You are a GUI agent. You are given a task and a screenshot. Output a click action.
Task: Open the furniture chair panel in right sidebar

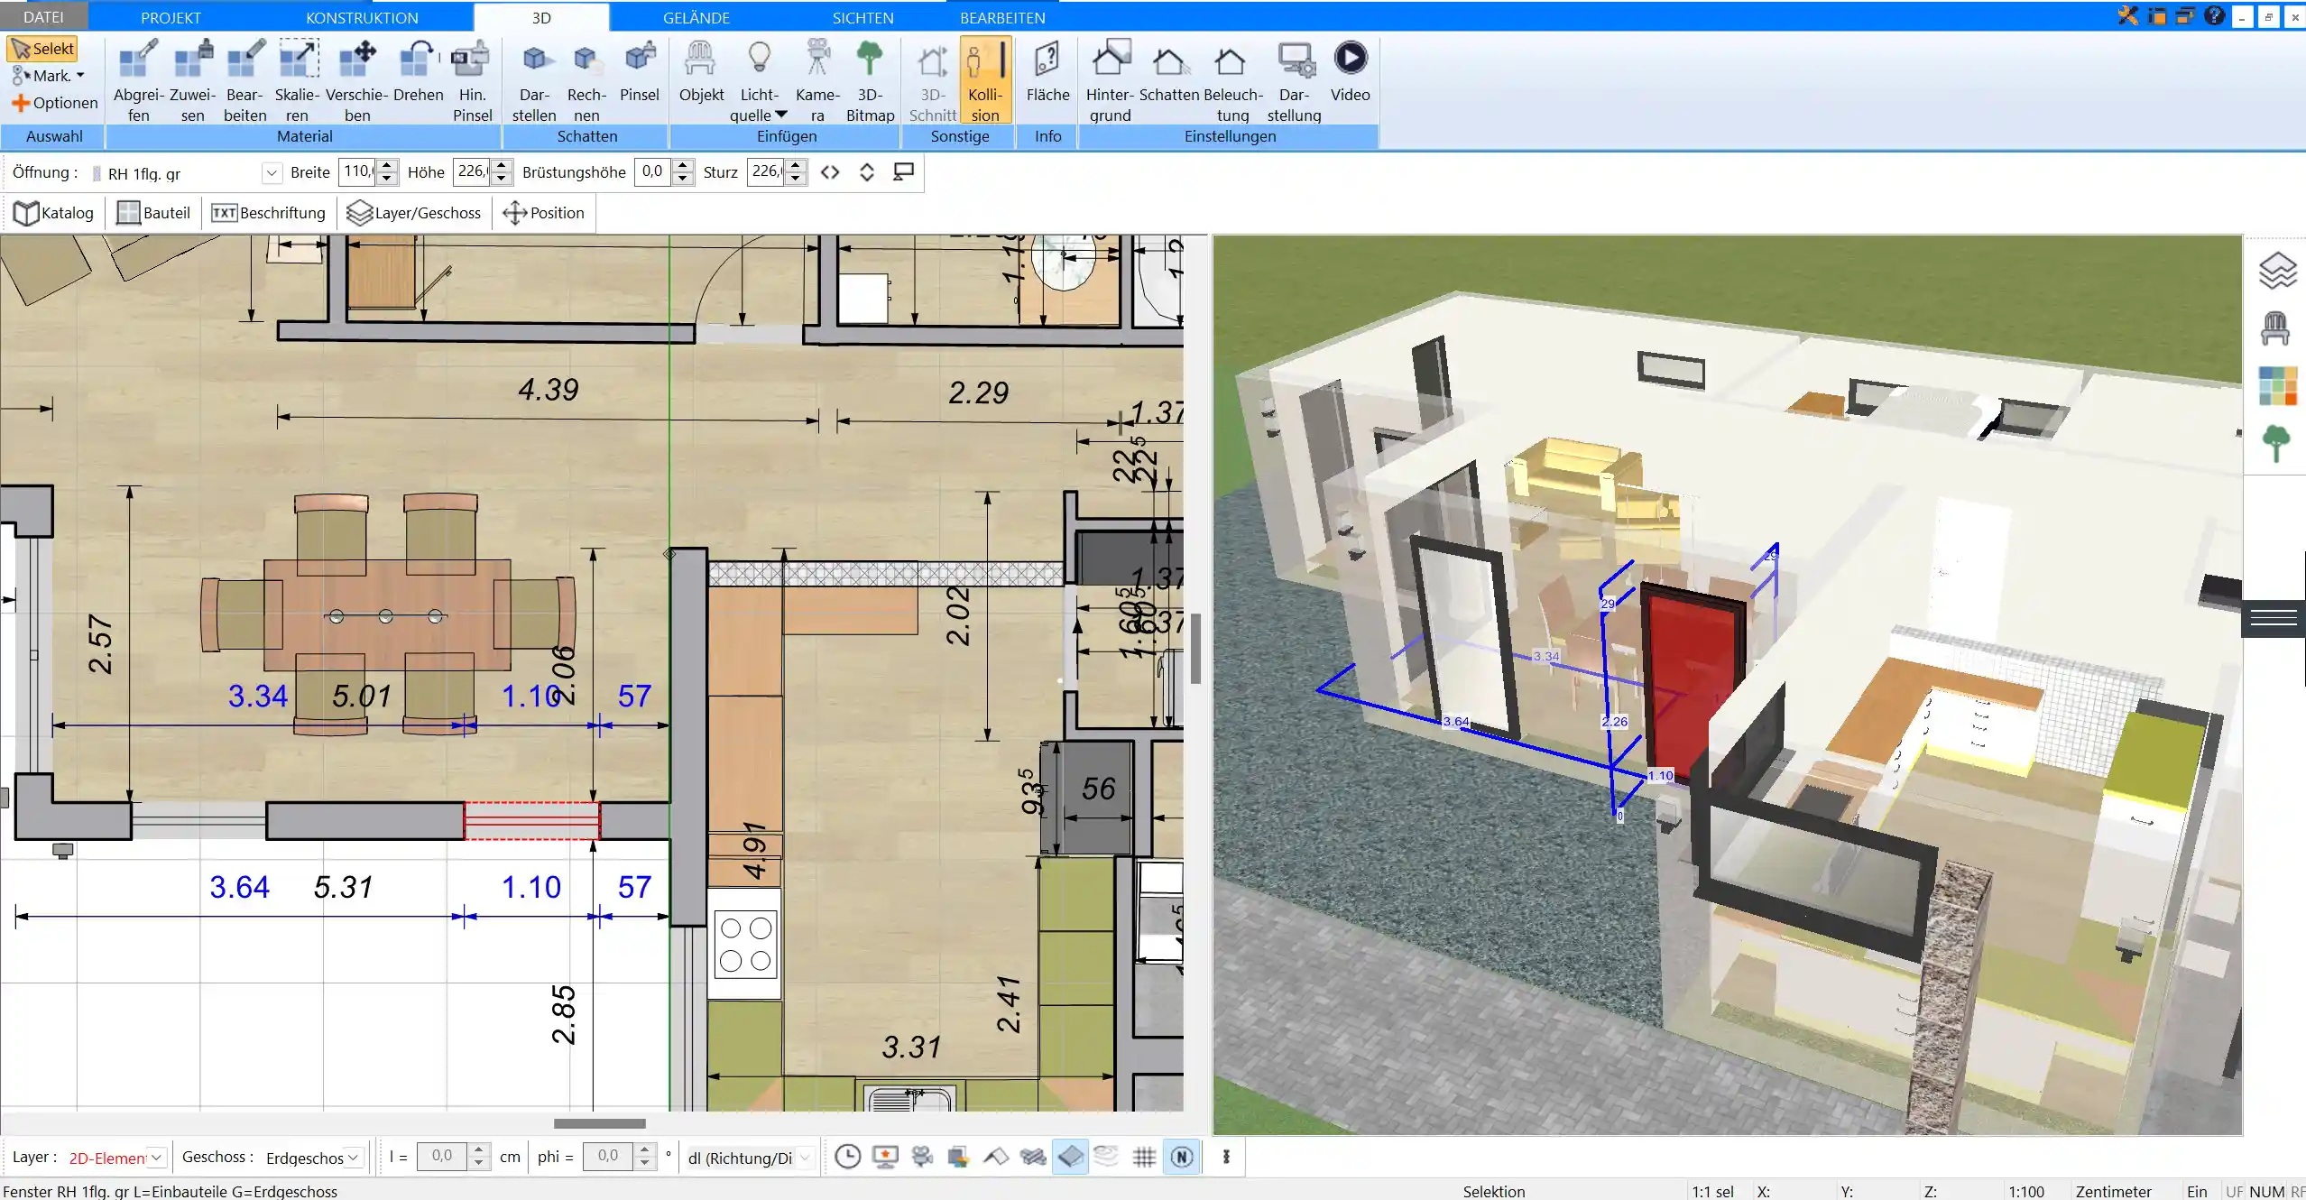pos(2275,328)
